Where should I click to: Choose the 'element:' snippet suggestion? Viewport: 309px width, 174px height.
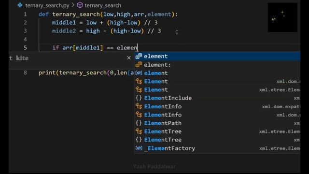[217, 65]
